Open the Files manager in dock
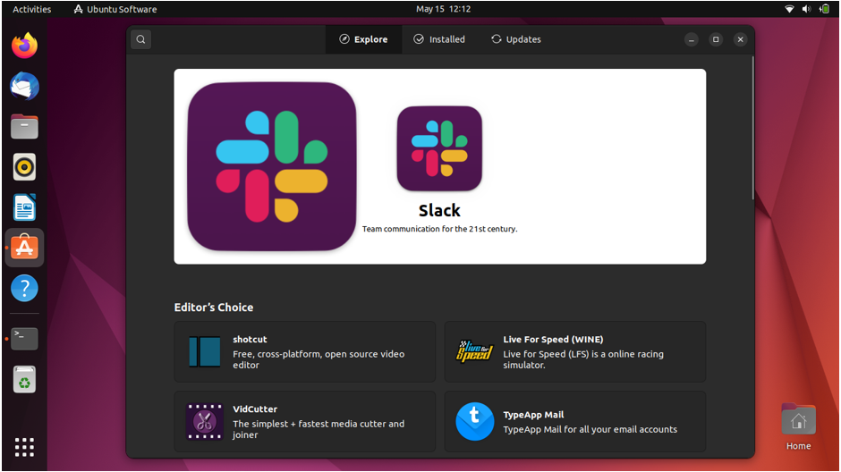841x472 pixels. click(24, 126)
